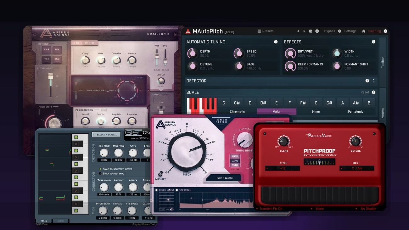Select the Minor scale tab

click(316, 112)
